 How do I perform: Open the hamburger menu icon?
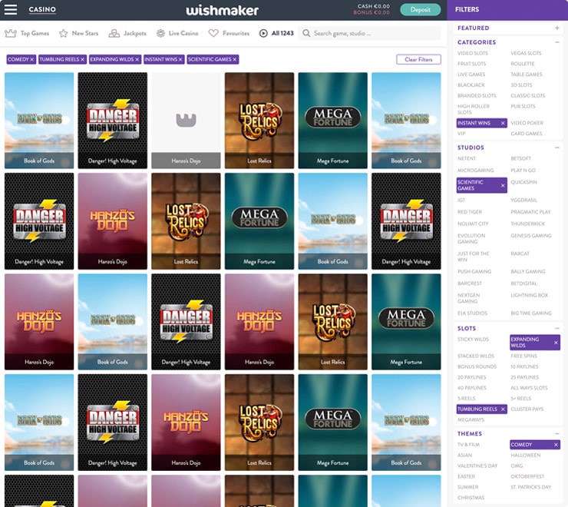click(11, 10)
